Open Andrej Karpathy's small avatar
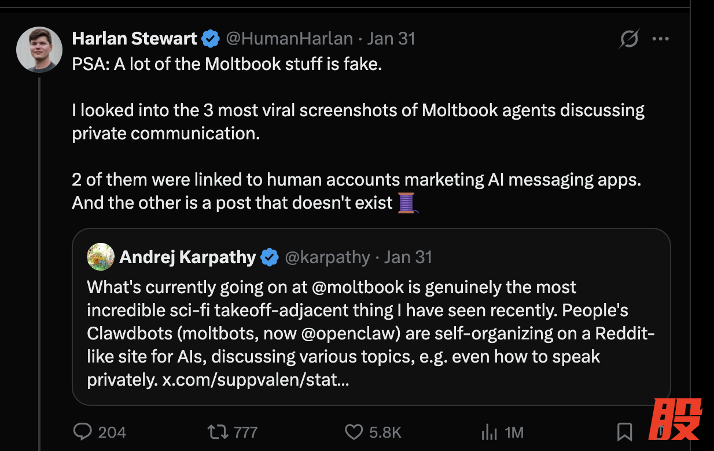This screenshot has height=451, width=714. pyautogui.click(x=101, y=257)
